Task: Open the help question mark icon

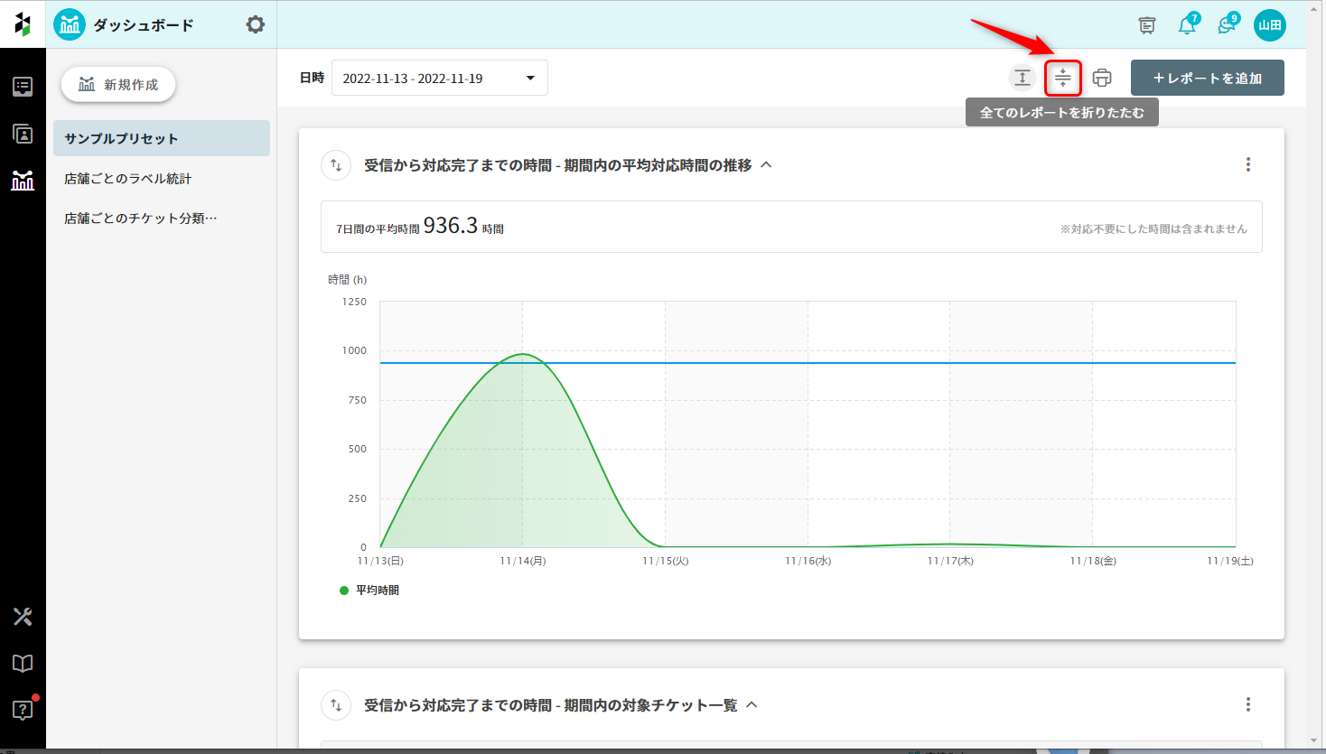Action: point(23,710)
